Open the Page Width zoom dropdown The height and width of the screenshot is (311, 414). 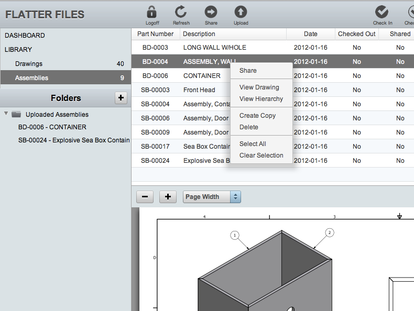[212, 197]
